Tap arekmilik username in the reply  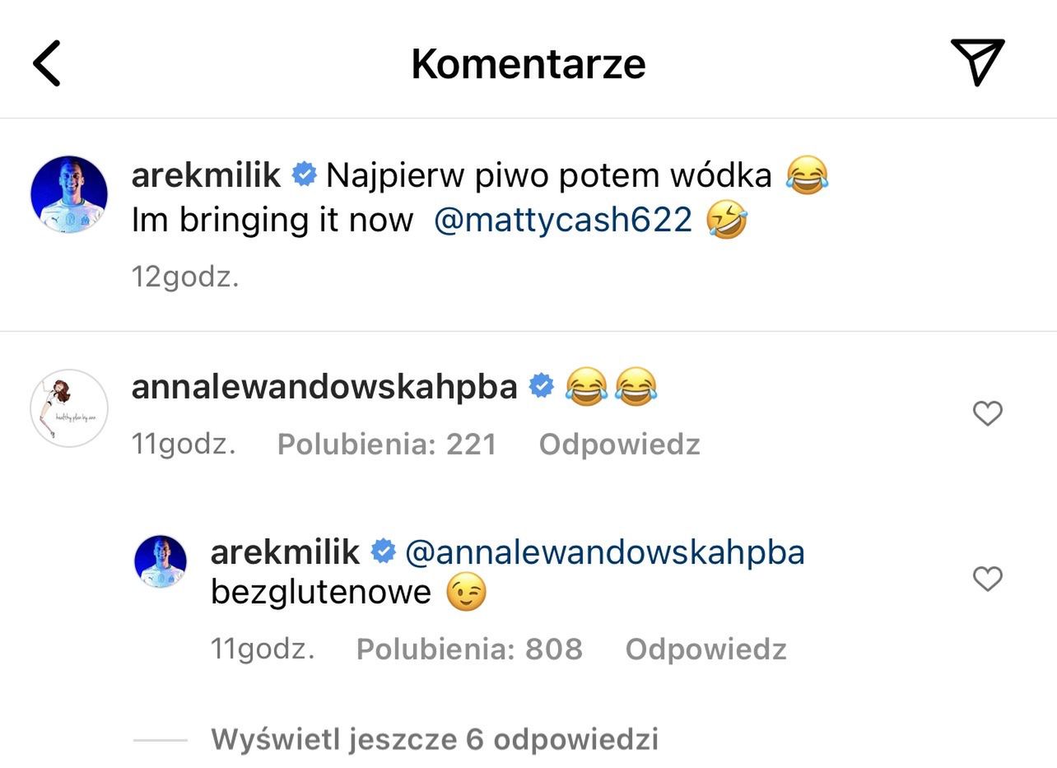coord(285,552)
